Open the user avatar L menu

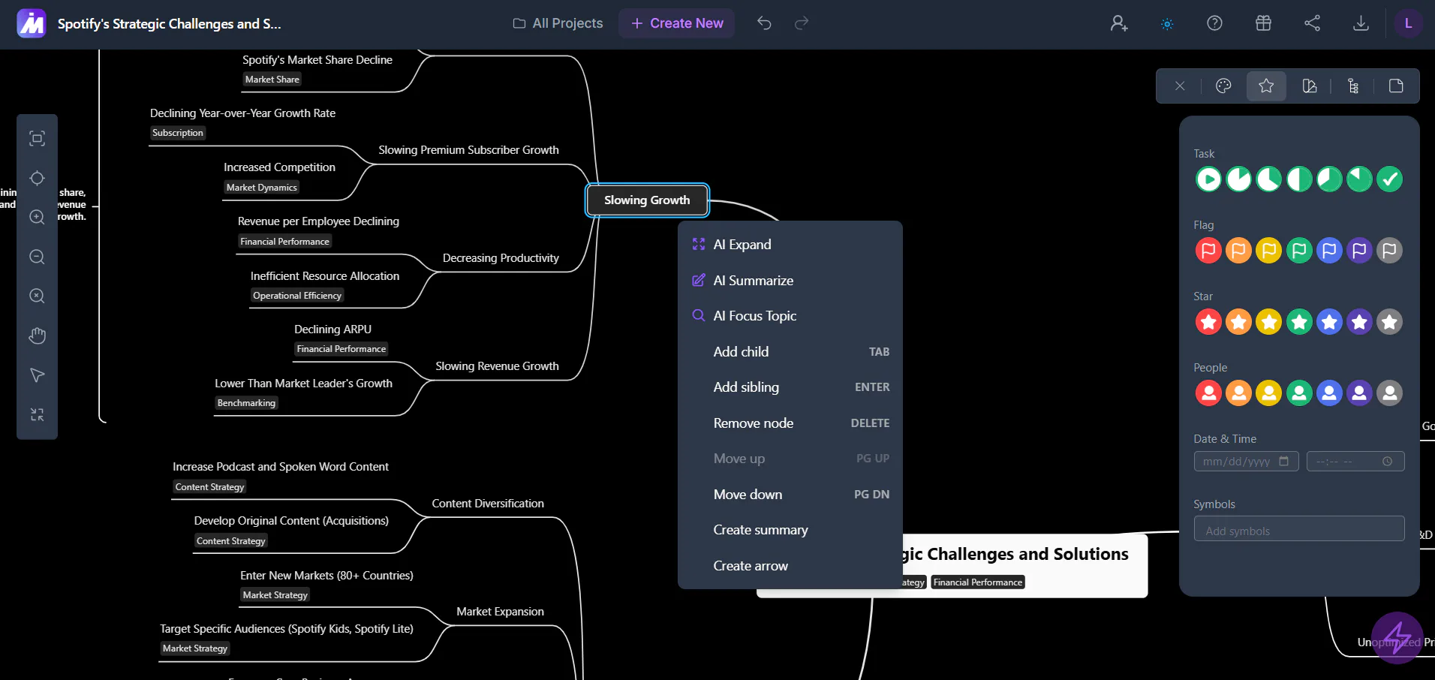tap(1408, 23)
